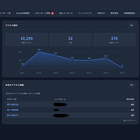The image size is (140, 140).
Task: Switch to the 個人メッセージ tab
Action: tap(66, 13)
